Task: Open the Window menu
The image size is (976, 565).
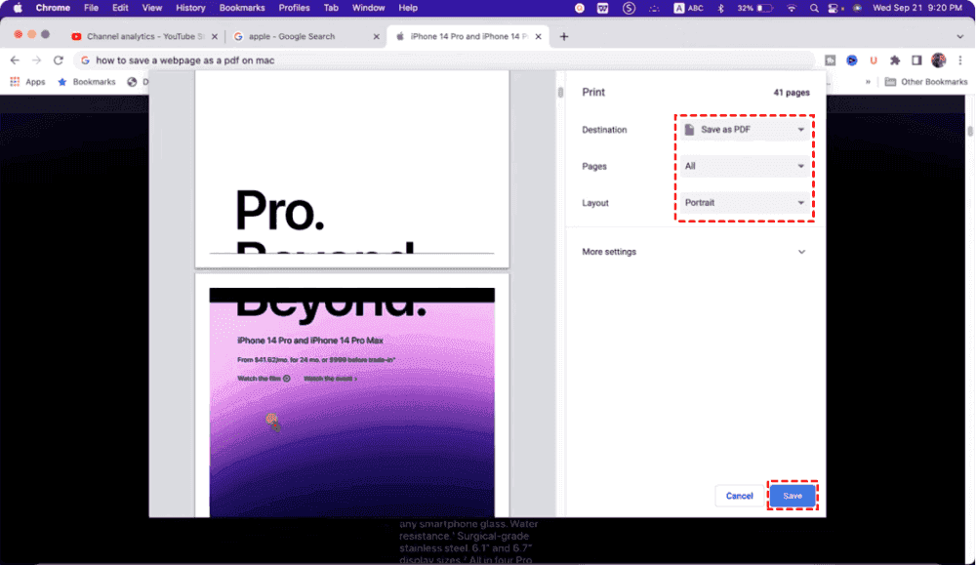Action: (x=369, y=8)
